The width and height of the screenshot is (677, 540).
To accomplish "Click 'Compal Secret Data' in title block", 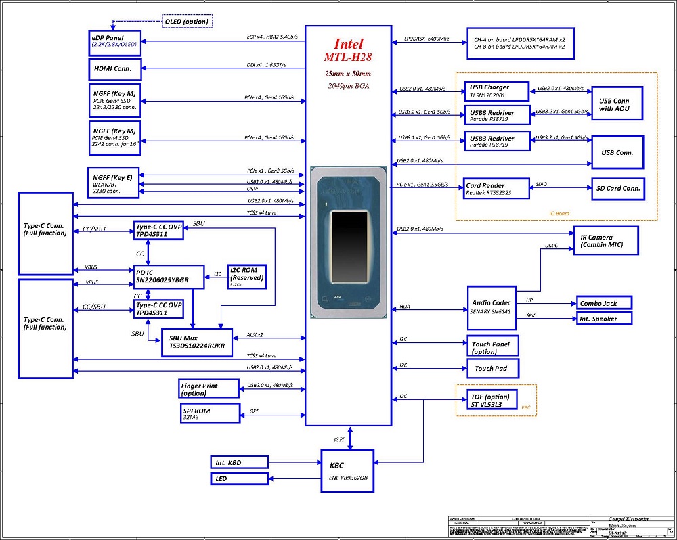I will click(x=526, y=518).
